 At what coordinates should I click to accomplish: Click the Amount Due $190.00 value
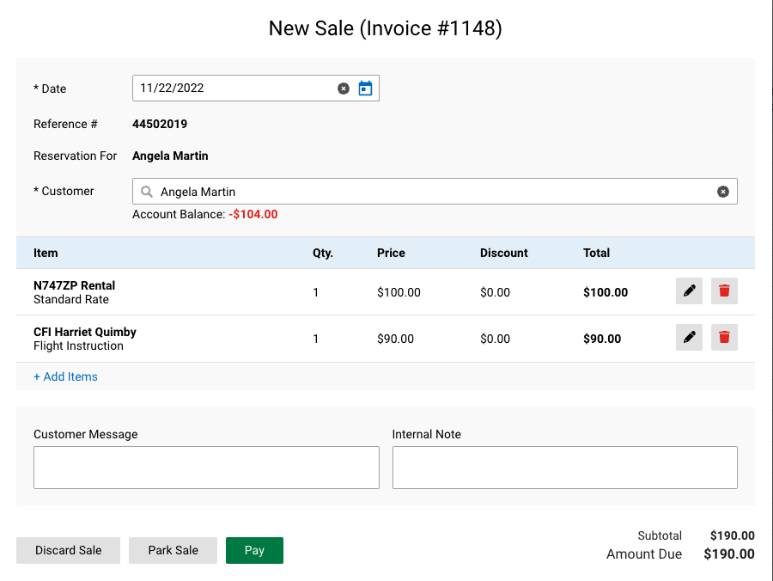(x=729, y=553)
